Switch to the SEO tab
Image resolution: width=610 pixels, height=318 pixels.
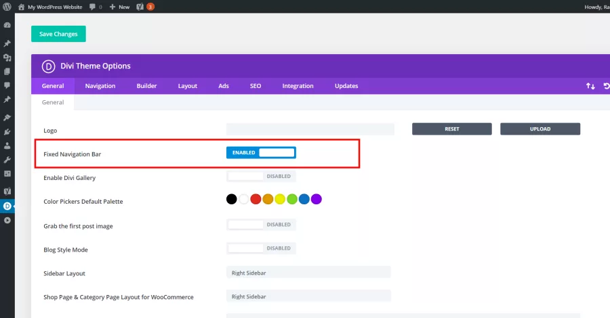click(256, 86)
